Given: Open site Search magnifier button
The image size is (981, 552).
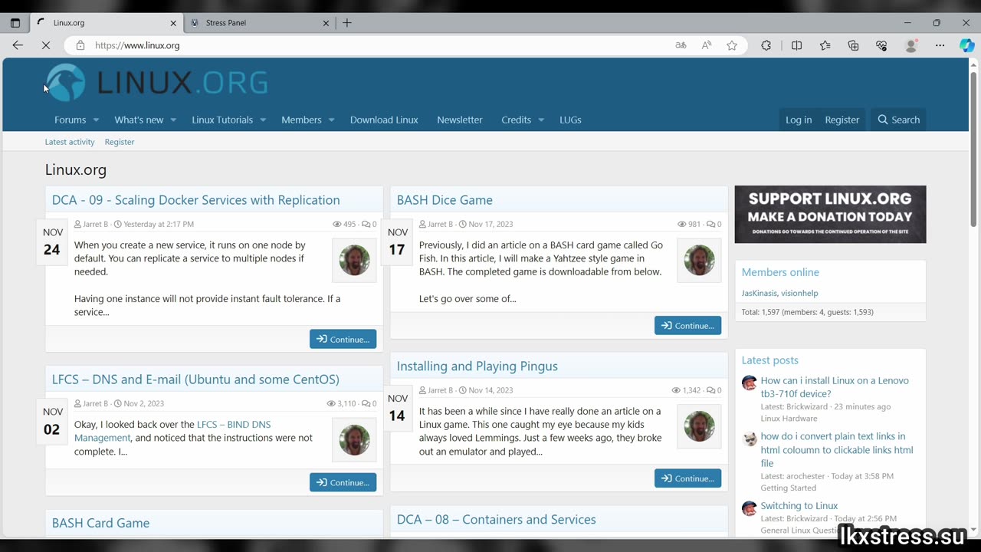Looking at the screenshot, I should click(x=898, y=120).
